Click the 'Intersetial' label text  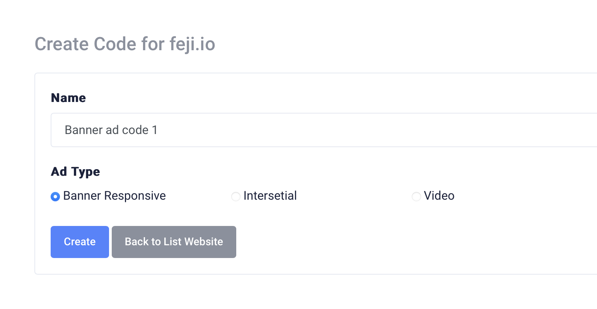[270, 196]
